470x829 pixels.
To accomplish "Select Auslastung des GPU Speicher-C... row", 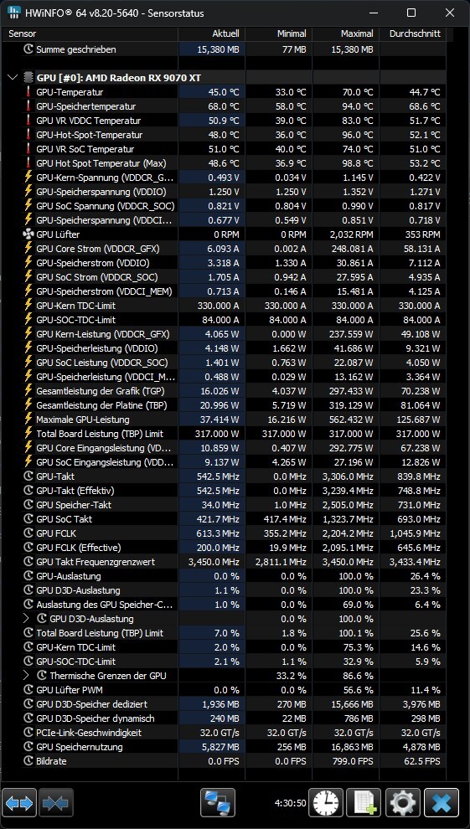I will [224, 605].
